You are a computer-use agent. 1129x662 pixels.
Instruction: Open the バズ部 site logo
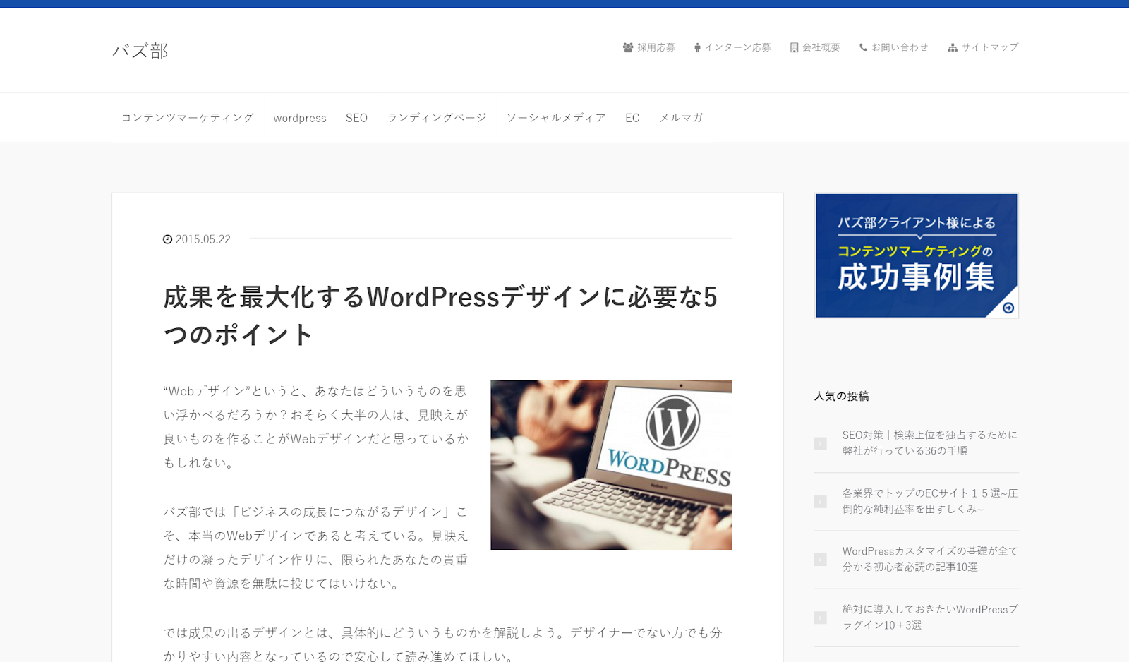[x=140, y=51]
